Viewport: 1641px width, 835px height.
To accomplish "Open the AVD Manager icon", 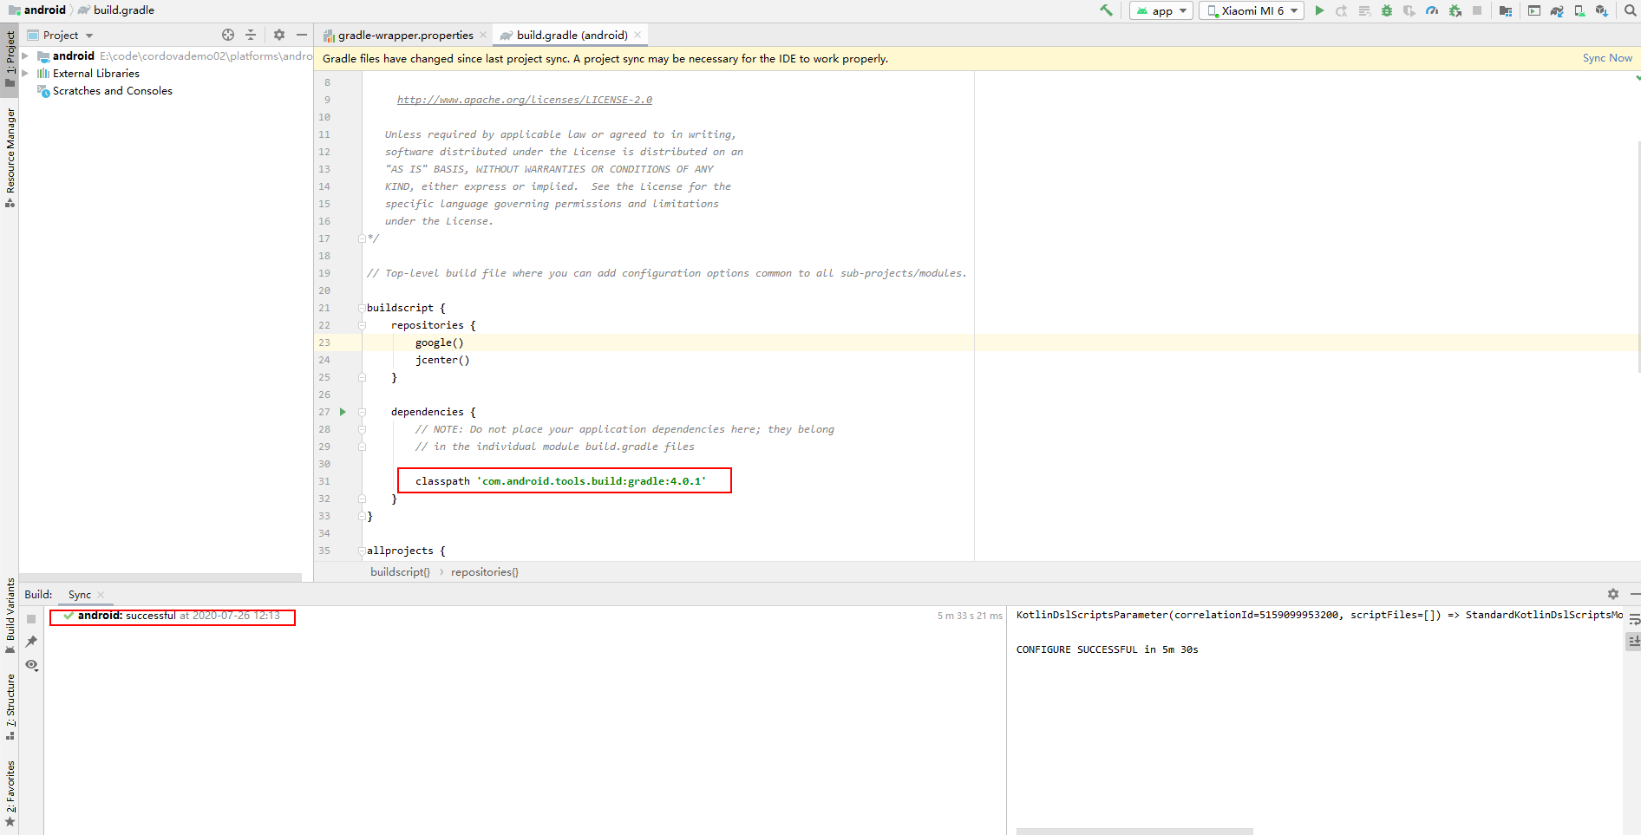I will (1579, 10).
